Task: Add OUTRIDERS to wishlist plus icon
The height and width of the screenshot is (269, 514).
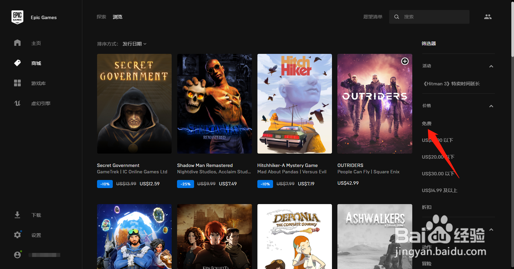Action: coord(405,61)
